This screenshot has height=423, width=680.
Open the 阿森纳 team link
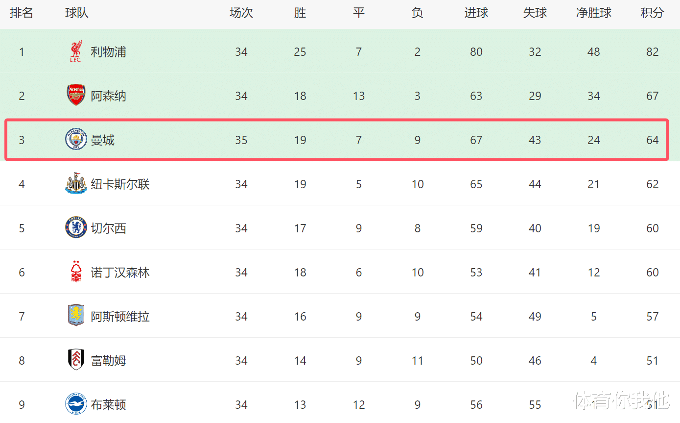108,96
